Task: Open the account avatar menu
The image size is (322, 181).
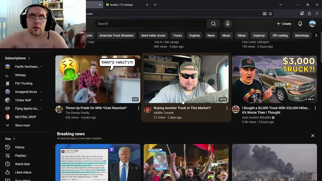Action: [x=312, y=24]
